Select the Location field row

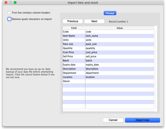[74, 77]
